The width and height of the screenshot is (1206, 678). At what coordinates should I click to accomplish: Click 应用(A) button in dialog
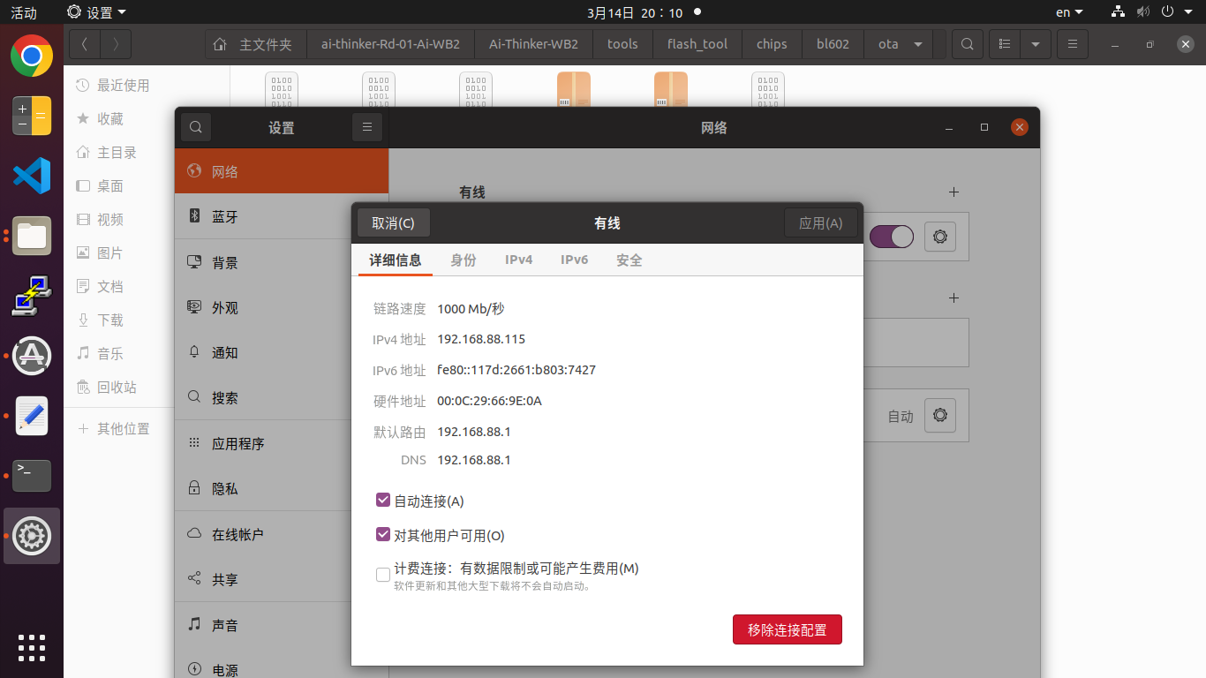click(x=821, y=223)
